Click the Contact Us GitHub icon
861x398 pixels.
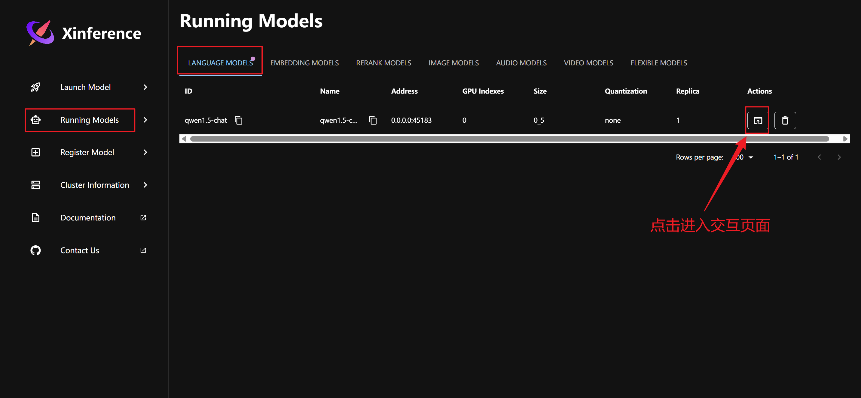(x=35, y=250)
